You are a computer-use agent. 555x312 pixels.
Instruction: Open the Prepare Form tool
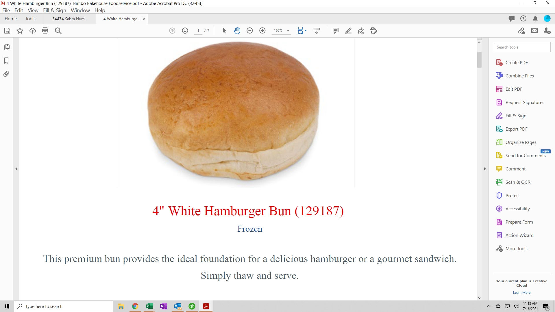pyautogui.click(x=519, y=222)
